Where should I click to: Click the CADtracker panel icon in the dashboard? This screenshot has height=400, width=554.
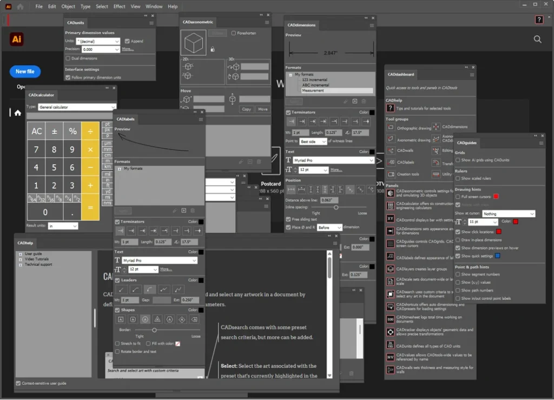pyautogui.click(x=390, y=332)
